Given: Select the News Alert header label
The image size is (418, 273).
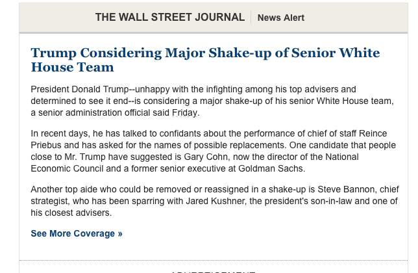Looking at the screenshot, I should pyautogui.click(x=280, y=18).
